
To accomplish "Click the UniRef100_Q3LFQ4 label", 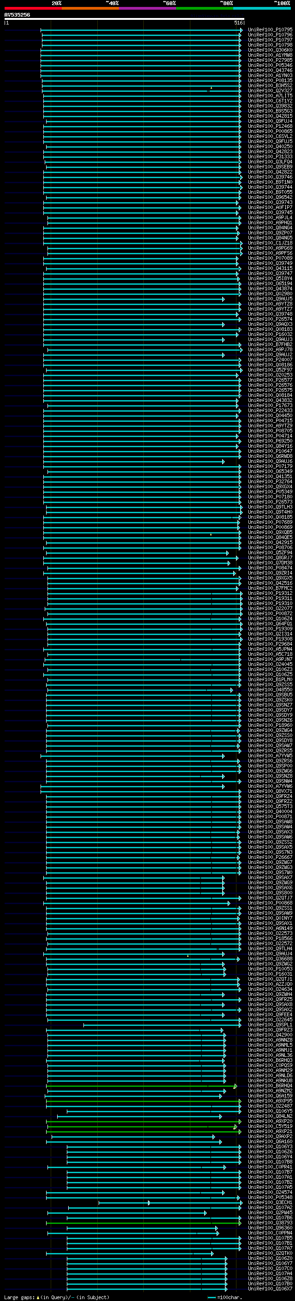I will [x=270, y=162].
